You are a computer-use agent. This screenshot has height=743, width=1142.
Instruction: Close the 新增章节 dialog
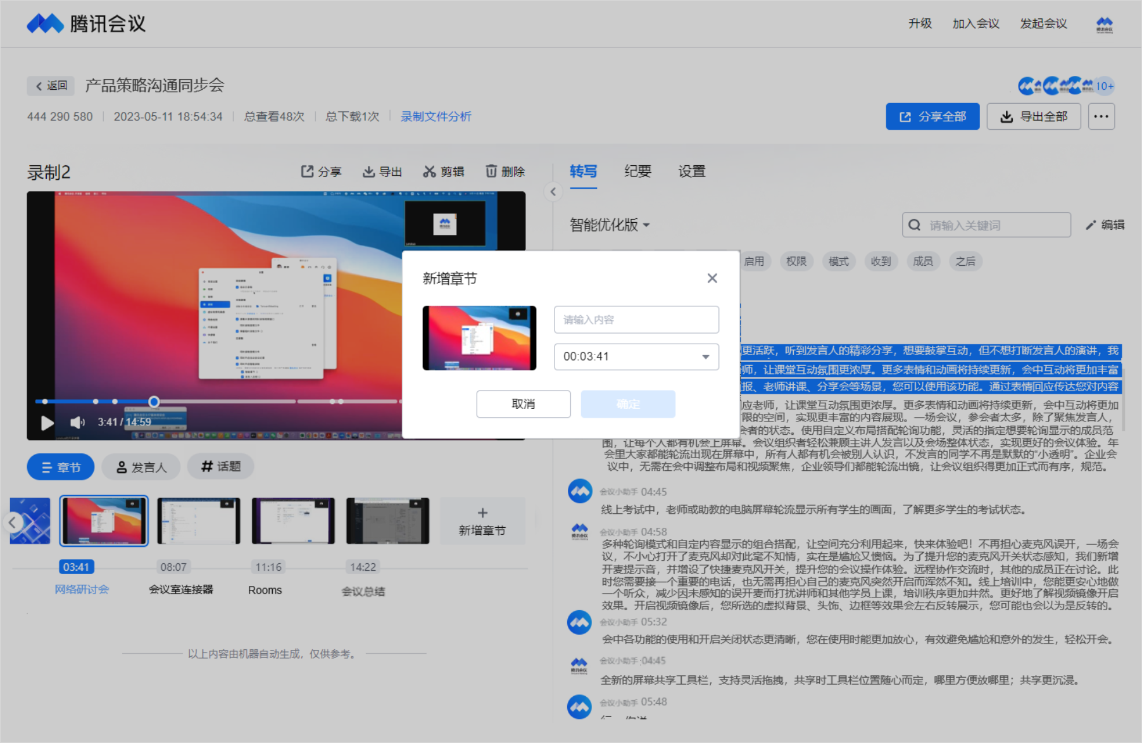[712, 278]
